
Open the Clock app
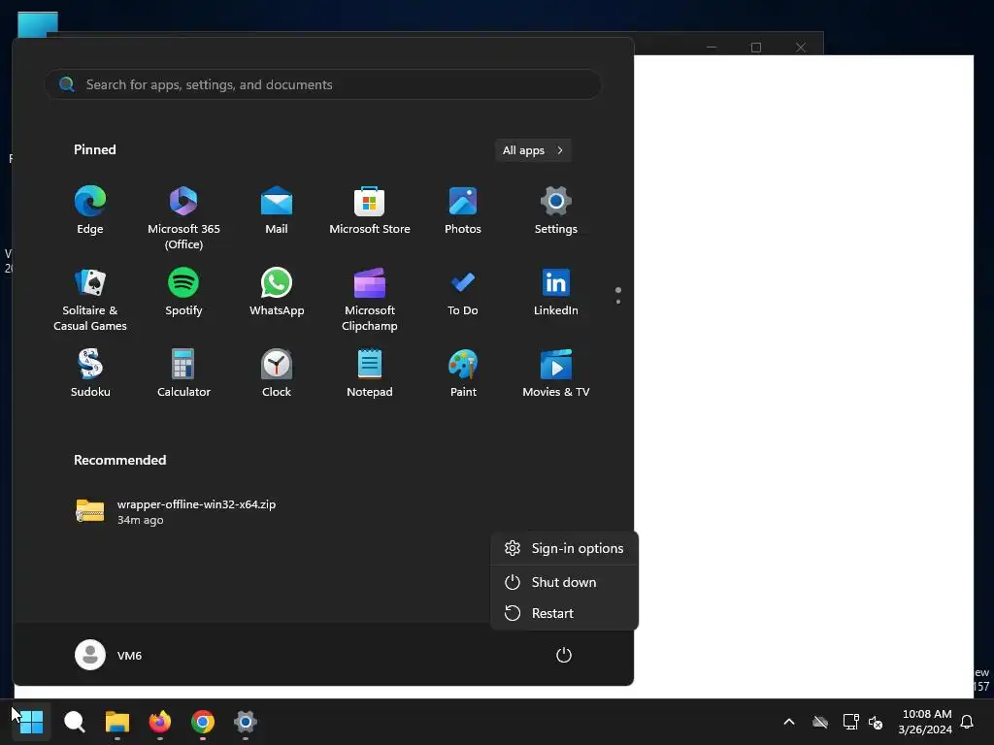pos(277,373)
